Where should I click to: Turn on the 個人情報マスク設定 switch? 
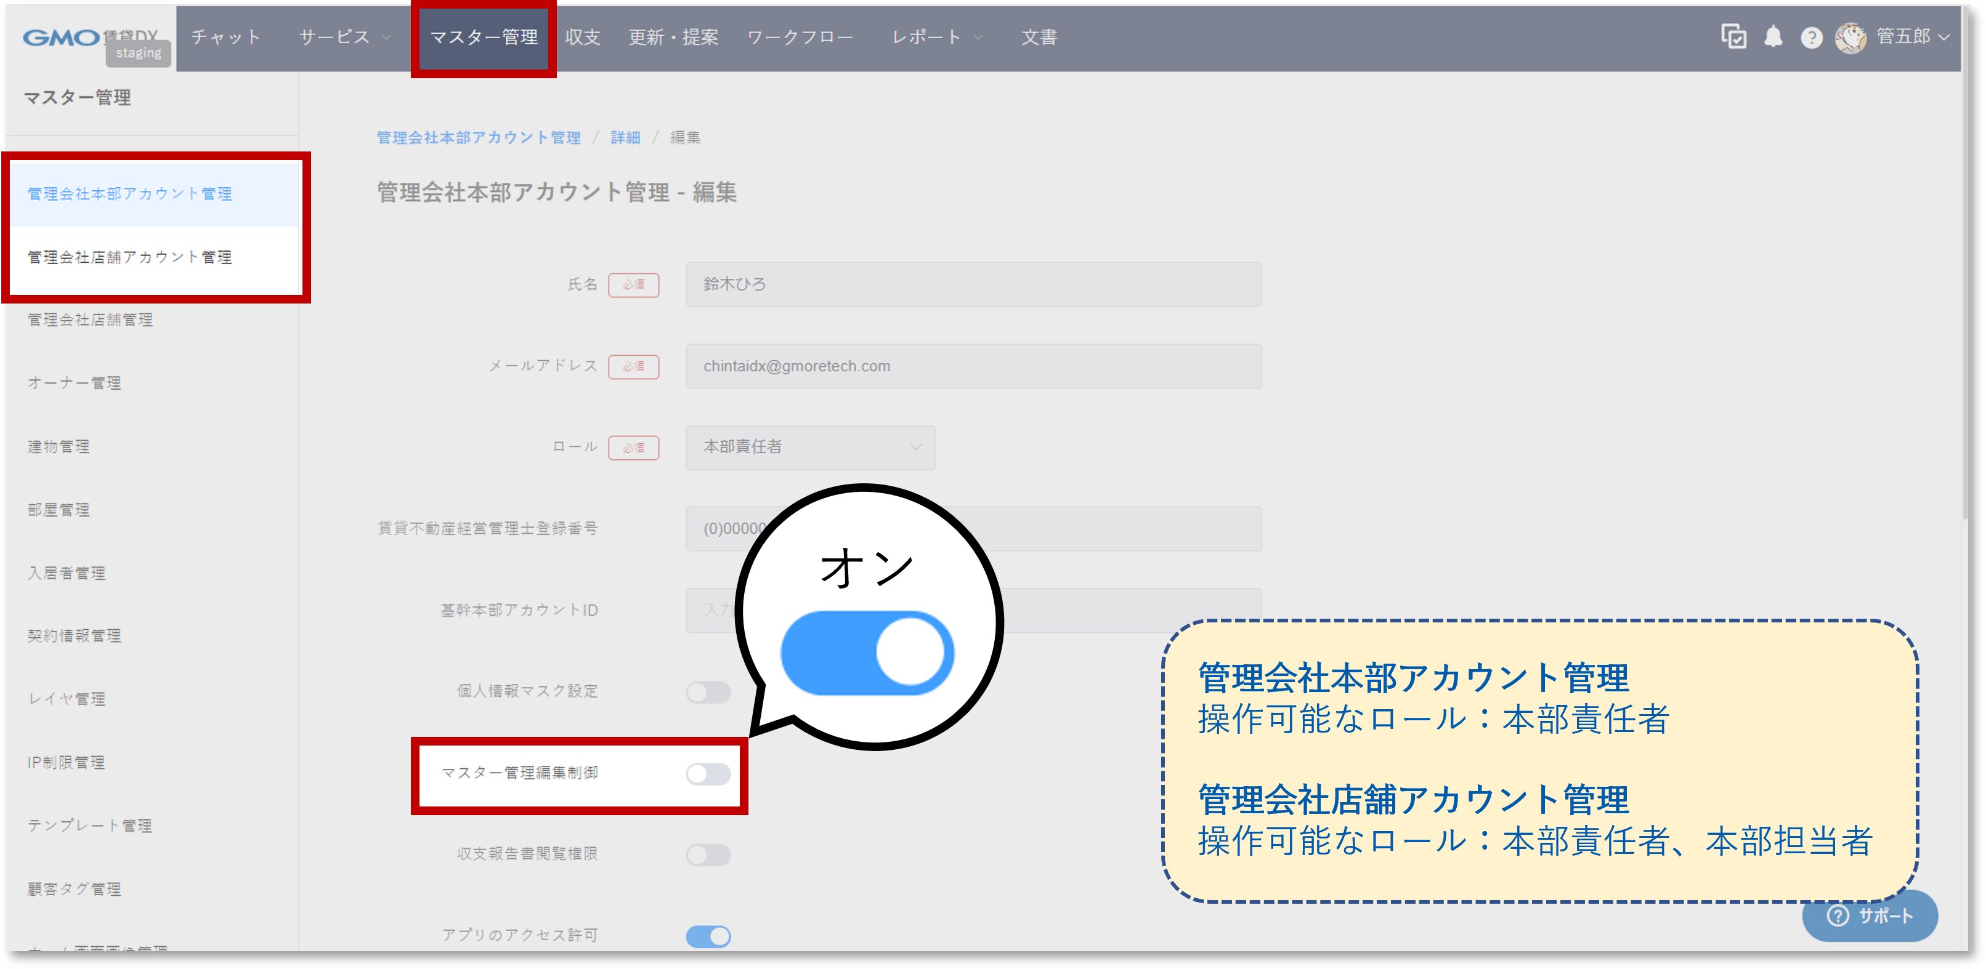coord(708,692)
